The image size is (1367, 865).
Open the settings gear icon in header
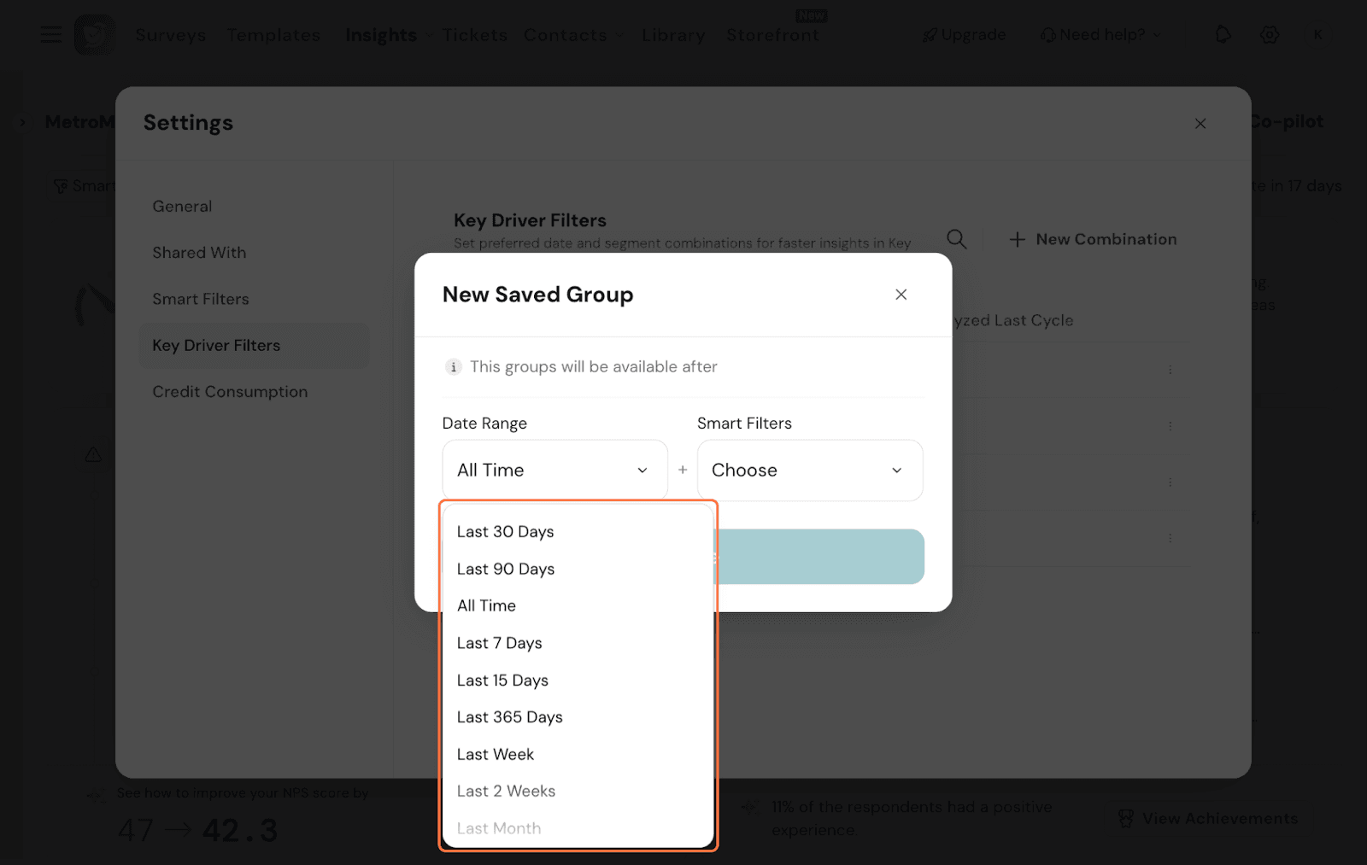[x=1270, y=35]
